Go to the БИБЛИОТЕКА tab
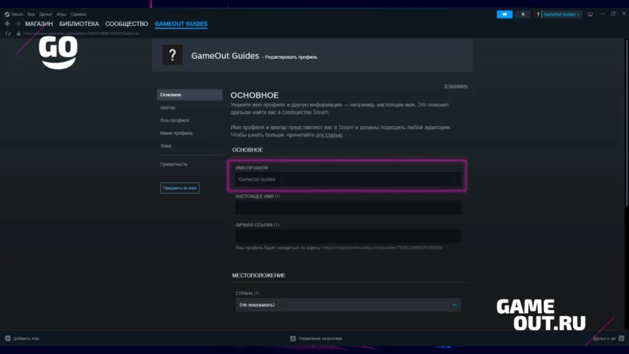 pyautogui.click(x=79, y=24)
